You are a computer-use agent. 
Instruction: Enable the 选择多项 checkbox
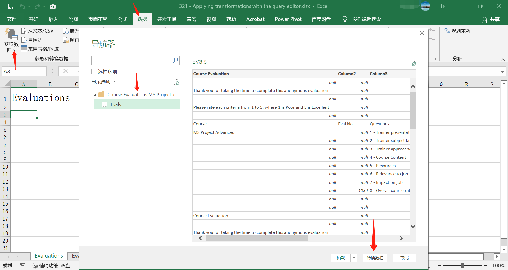coord(94,71)
